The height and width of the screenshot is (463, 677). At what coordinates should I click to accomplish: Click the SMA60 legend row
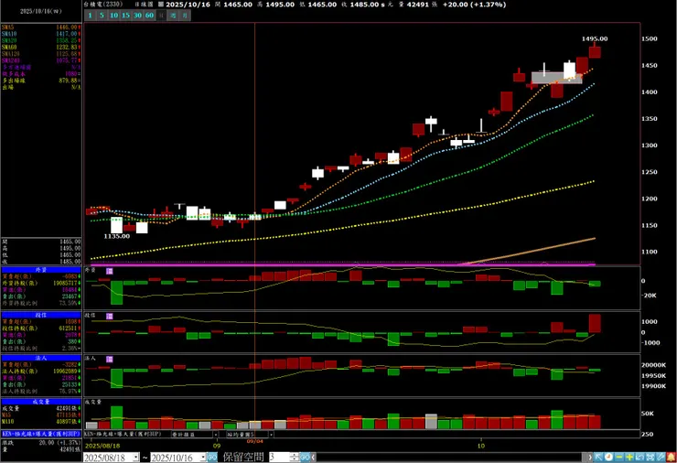pos(41,47)
